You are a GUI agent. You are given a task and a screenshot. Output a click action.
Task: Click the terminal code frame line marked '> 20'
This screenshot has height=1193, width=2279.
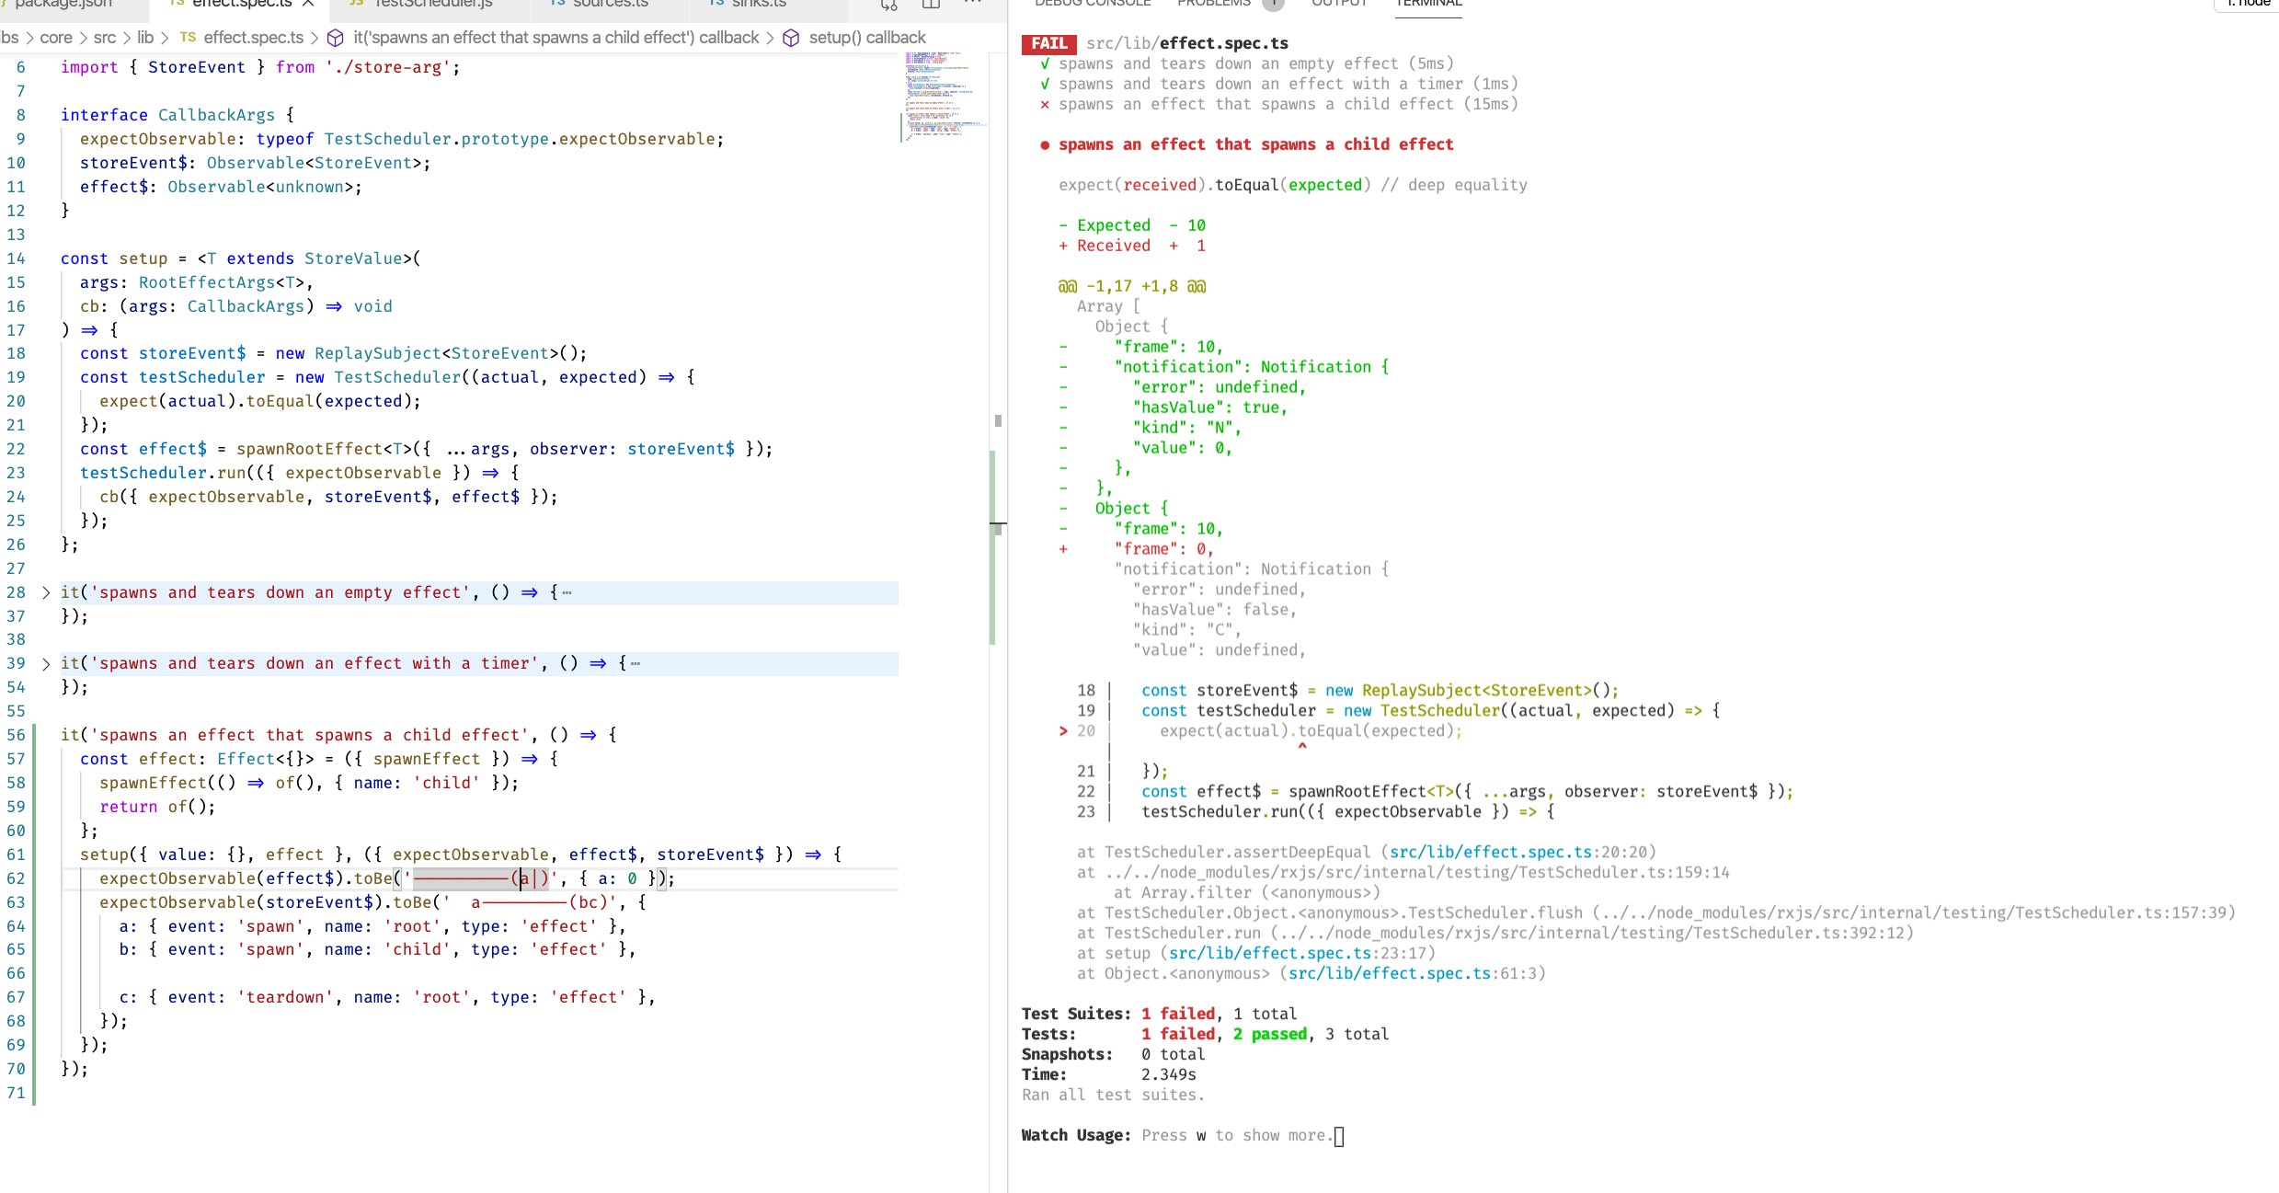pos(1261,731)
